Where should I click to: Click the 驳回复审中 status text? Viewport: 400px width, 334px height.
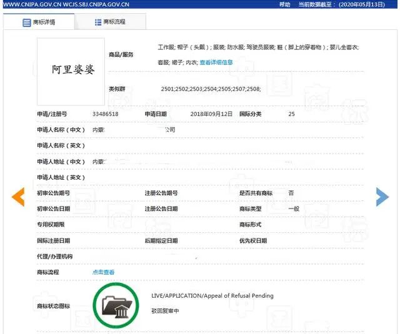point(165,310)
